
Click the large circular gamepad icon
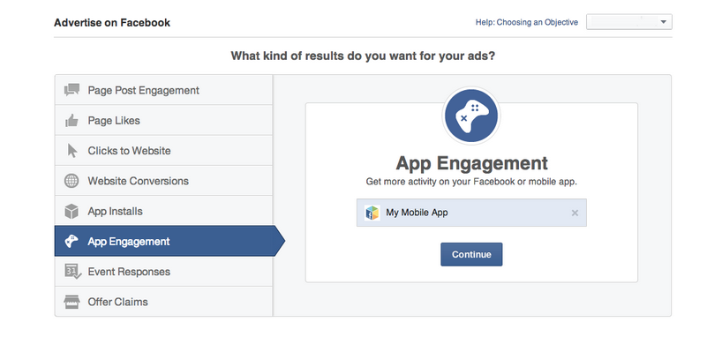(x=471, y=116)
